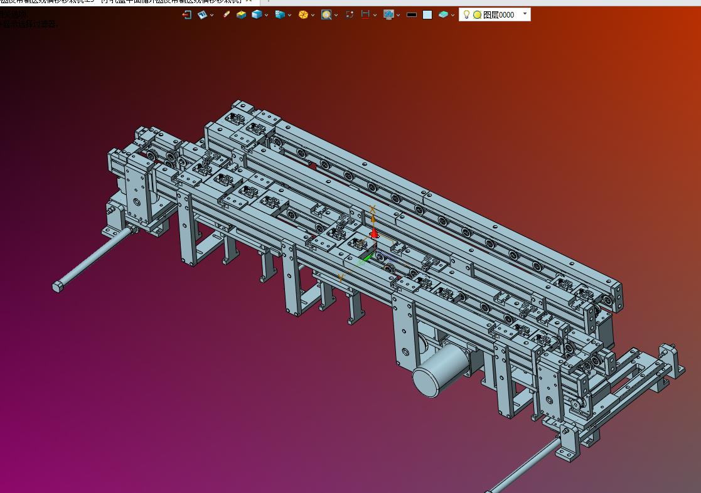Open the view orientation dropdown arrow
The width and height of the screenshot is (701, 493).
coord(212,15)
